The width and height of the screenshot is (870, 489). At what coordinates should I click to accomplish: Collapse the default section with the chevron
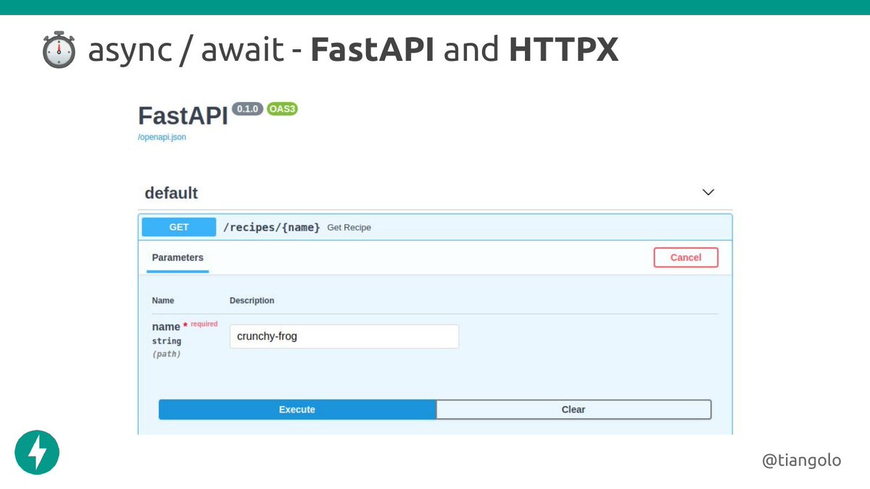click(708, 193)
